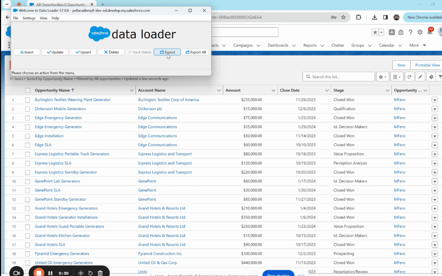
Task: Open the Salesforce help question mark
Action: [411, 32]
